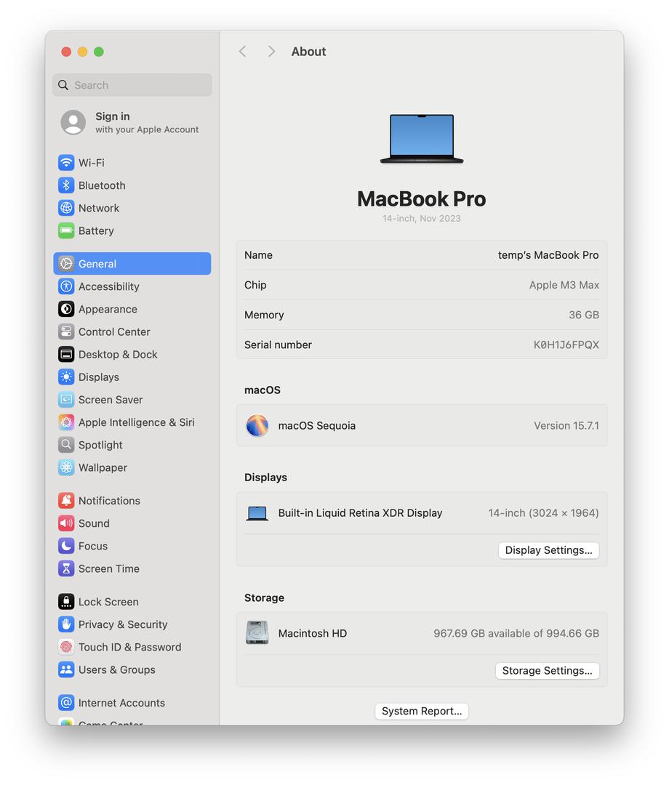Click the Screen Saver icon

pyautogui.click(x=66, y=400)
